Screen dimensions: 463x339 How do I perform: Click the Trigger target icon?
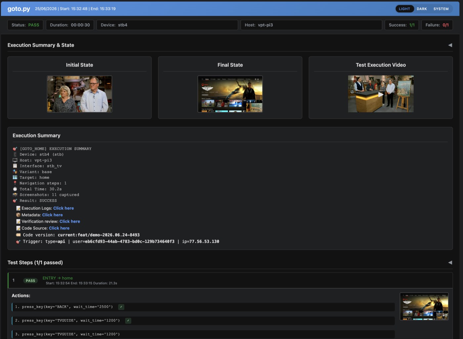point(18,242)
